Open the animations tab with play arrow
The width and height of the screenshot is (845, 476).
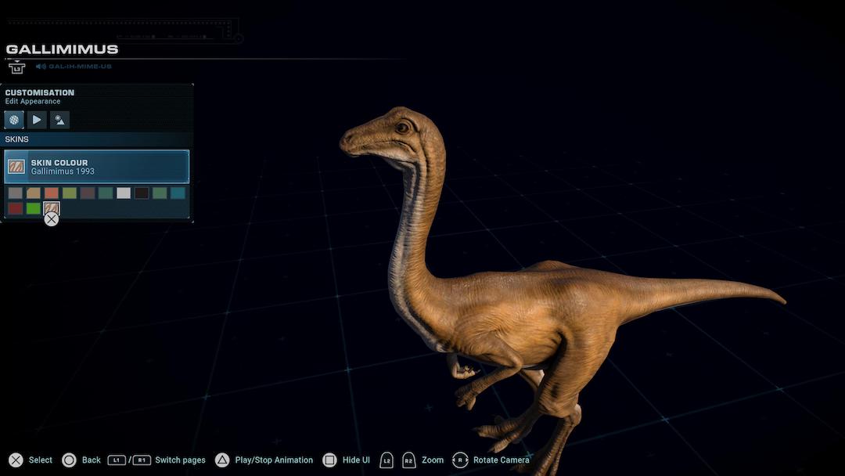point(37,120)
